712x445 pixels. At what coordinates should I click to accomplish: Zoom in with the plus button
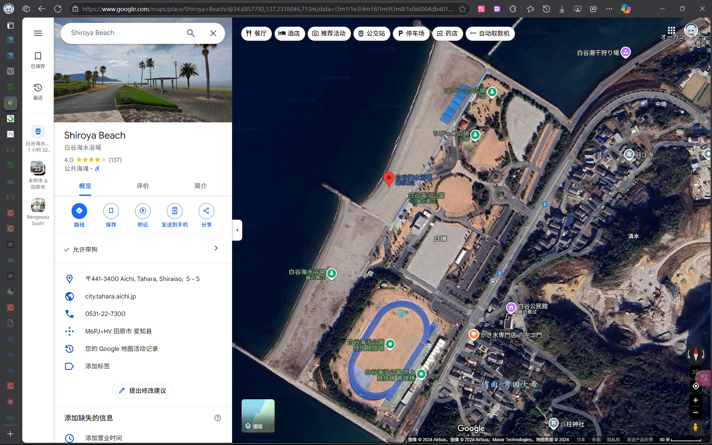[x=695, y=400]
